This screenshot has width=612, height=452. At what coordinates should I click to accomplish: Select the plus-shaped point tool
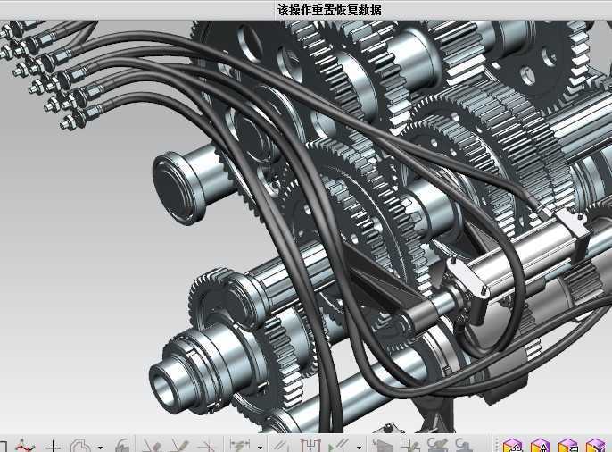[x=54, y=446]
